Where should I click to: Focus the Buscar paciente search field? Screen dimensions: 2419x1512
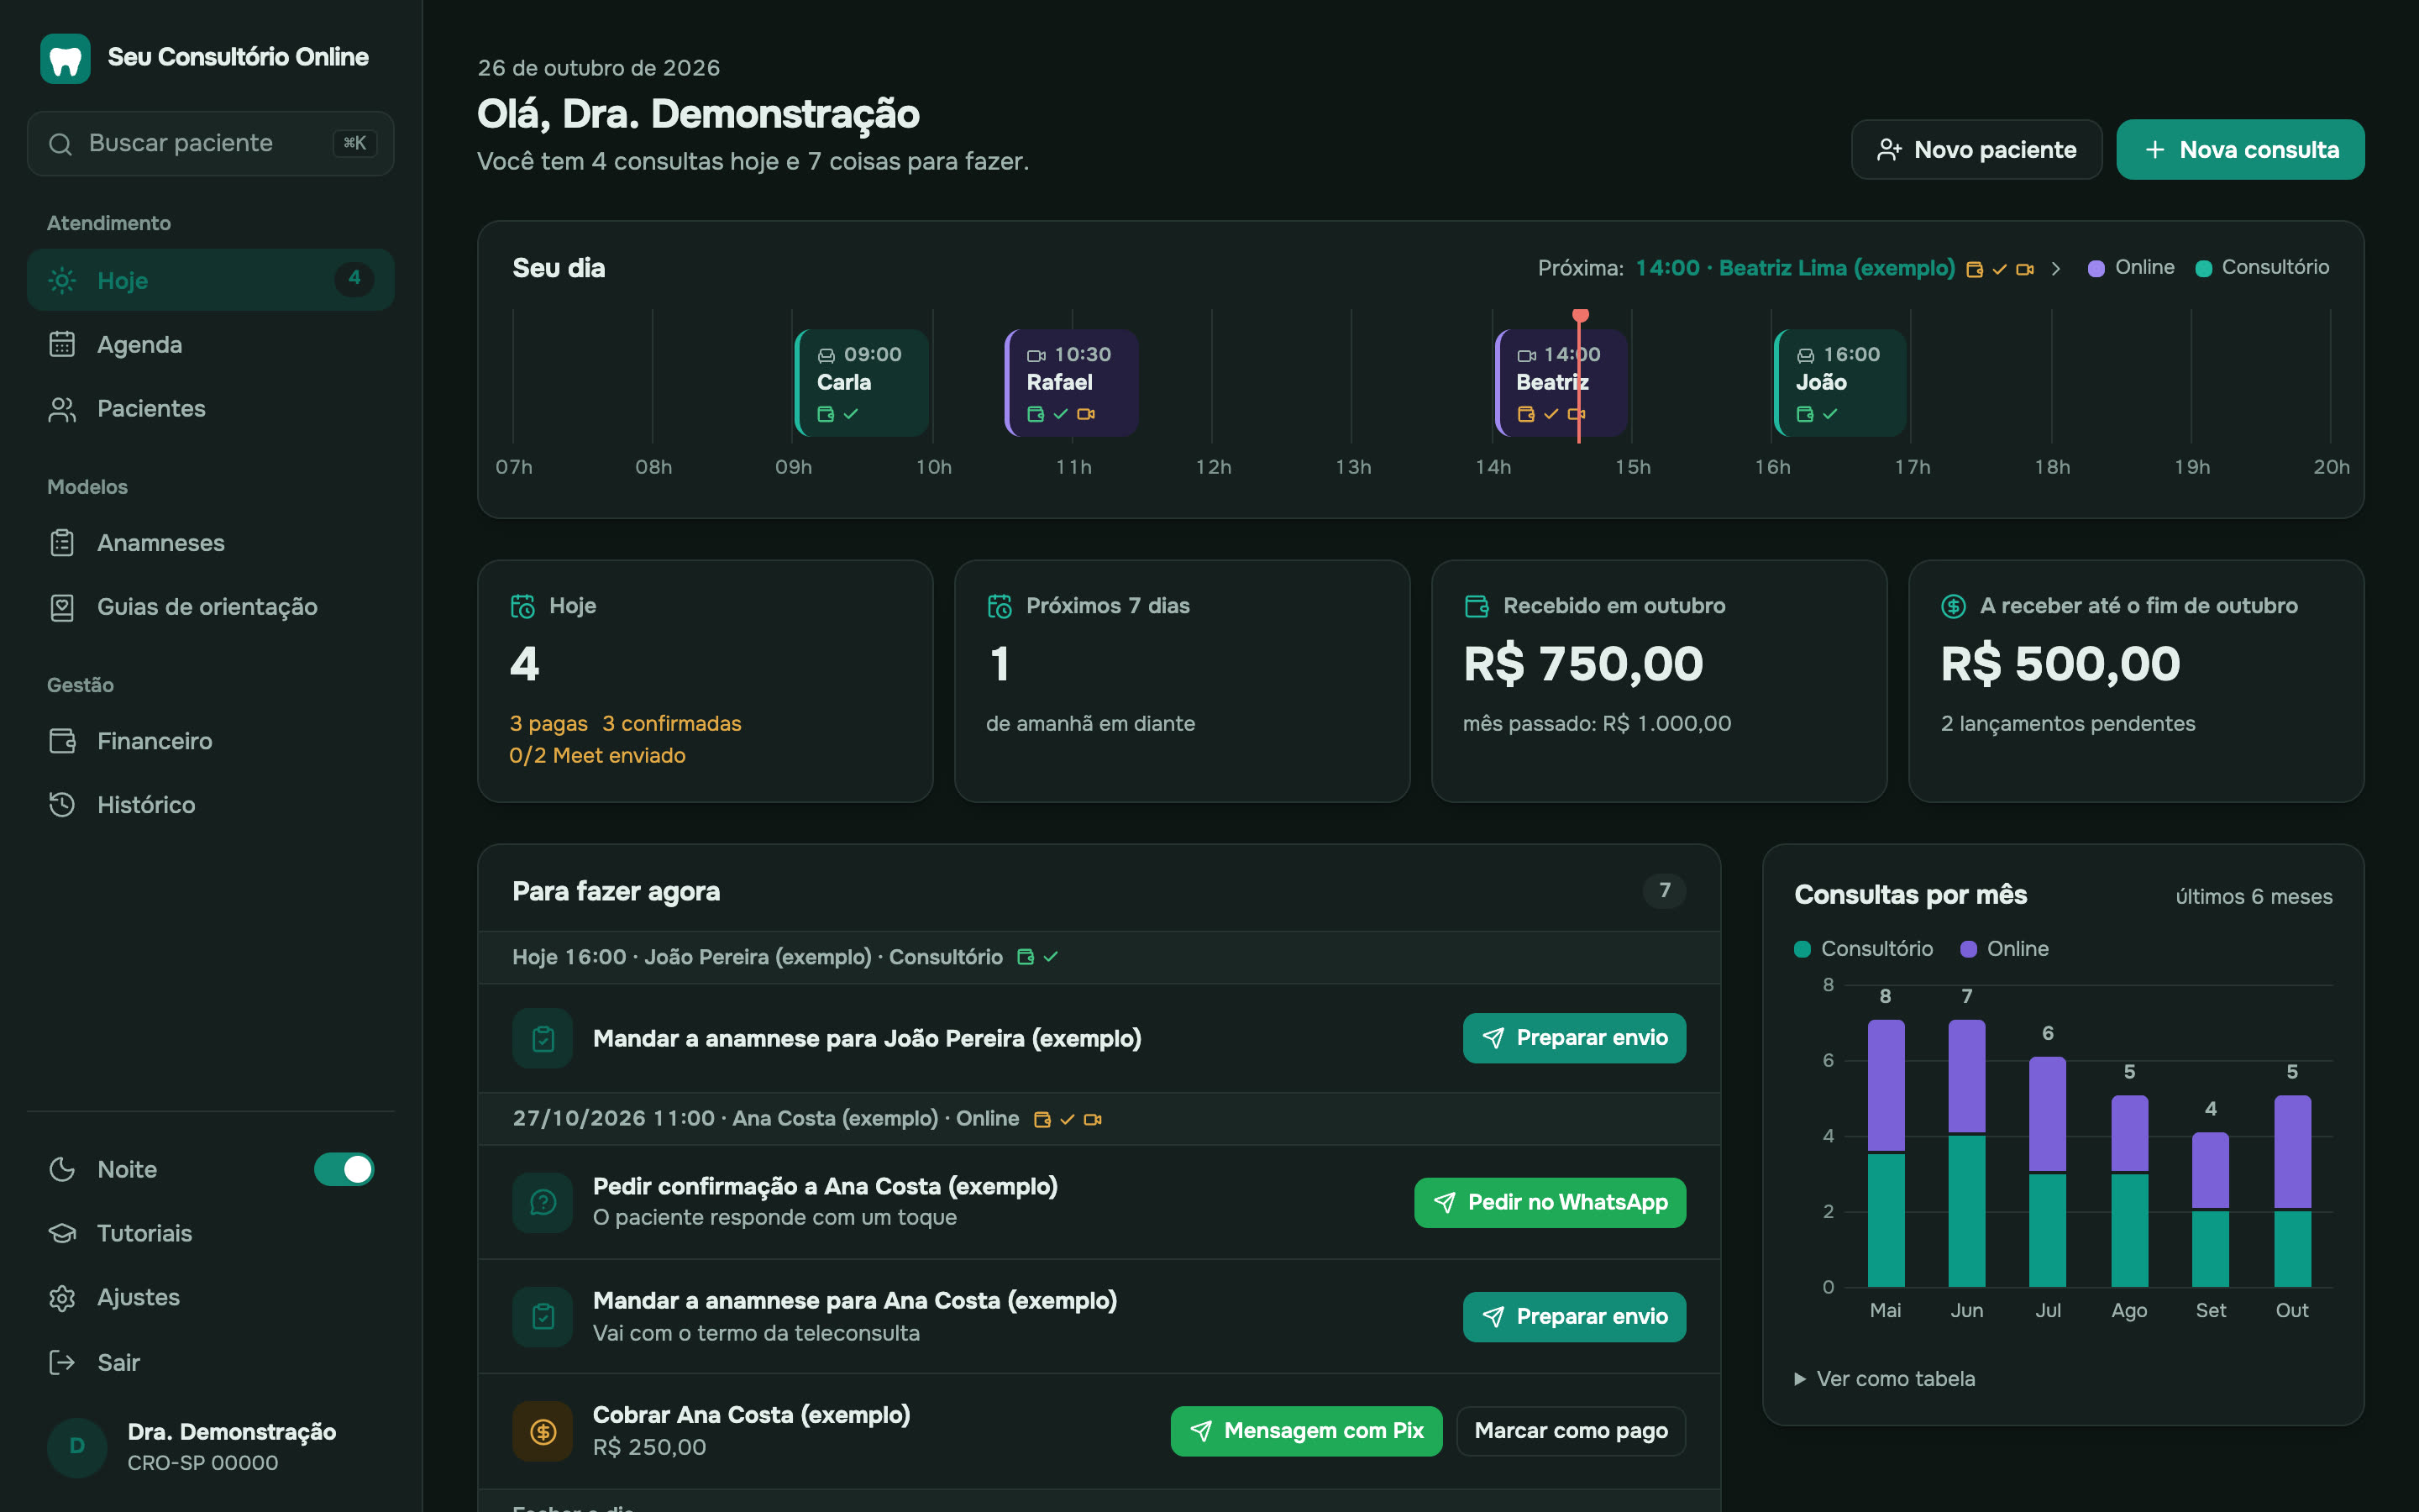coord(211,144)
